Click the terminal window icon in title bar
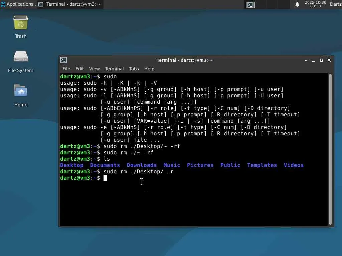The image size is (342, 256). pos(63,60)
